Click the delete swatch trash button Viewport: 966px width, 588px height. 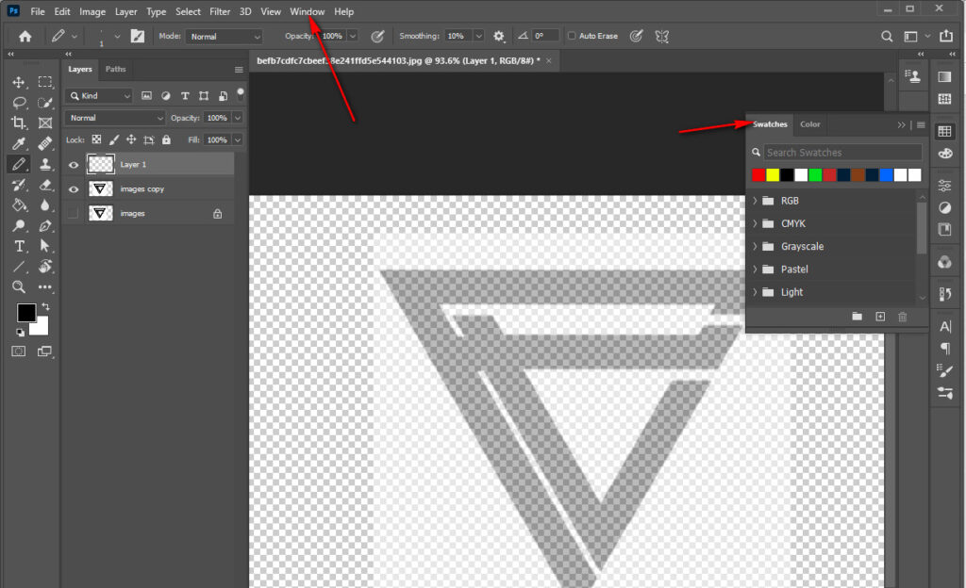coord(902,317)
